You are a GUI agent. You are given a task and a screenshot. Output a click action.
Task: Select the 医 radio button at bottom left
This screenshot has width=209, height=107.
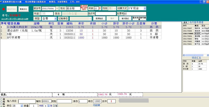tap(1, 103)
